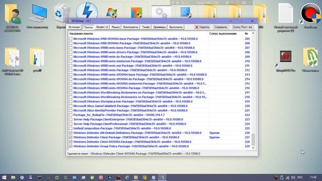Select Windows-Defender-AM-Default-Definitions-Package row name

click(x=137, y=133)
